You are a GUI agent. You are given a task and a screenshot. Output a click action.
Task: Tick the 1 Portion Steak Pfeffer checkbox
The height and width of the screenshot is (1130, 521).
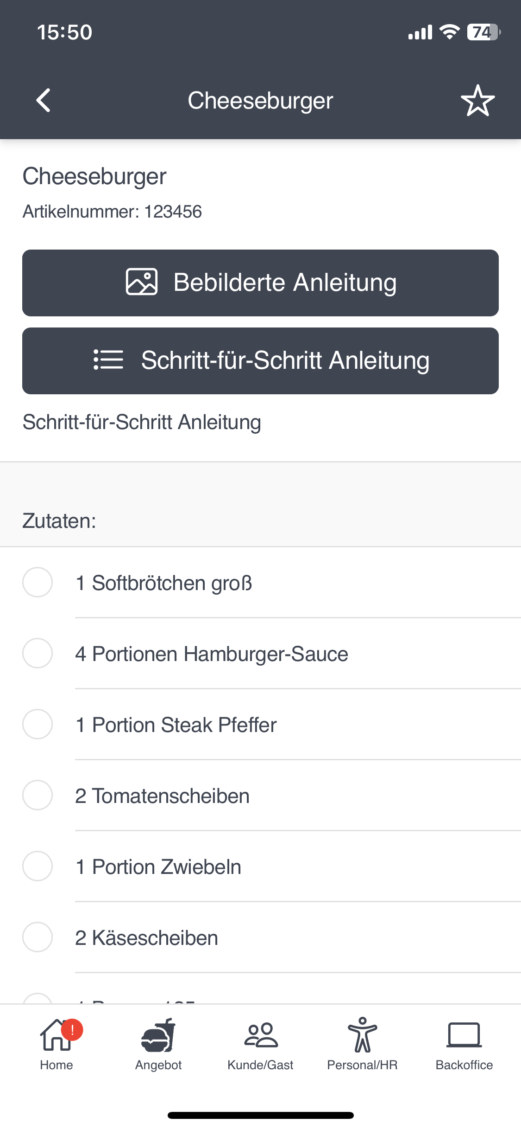(38, 724)
